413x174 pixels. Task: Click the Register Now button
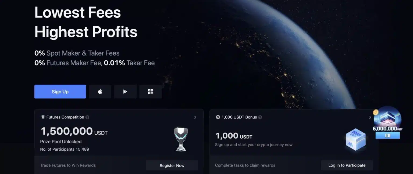click(172, 165)
